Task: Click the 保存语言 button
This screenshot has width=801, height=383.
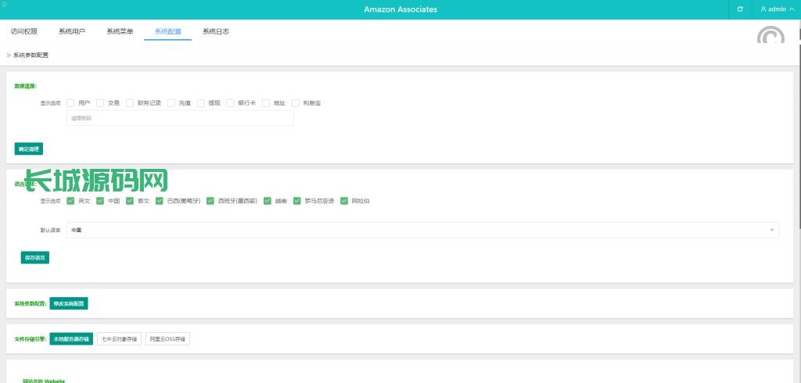Action: click(35, 257)
